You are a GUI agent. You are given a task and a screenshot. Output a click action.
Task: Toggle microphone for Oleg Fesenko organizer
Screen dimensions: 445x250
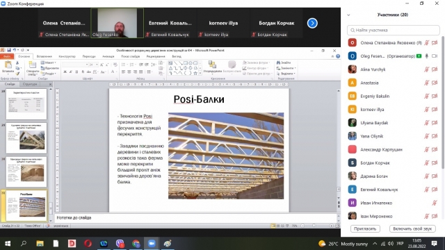coord(426,56)
